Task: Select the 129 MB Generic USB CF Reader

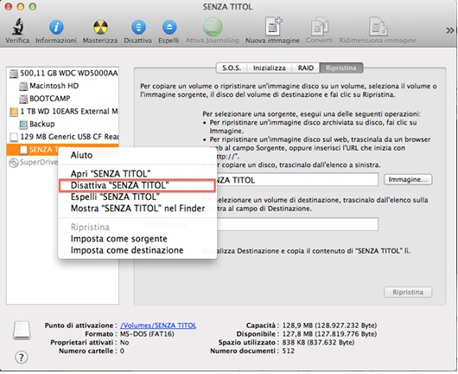Action: point(62,137)
